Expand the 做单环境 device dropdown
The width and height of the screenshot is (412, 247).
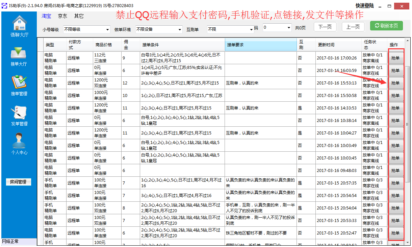click(159, 29)
